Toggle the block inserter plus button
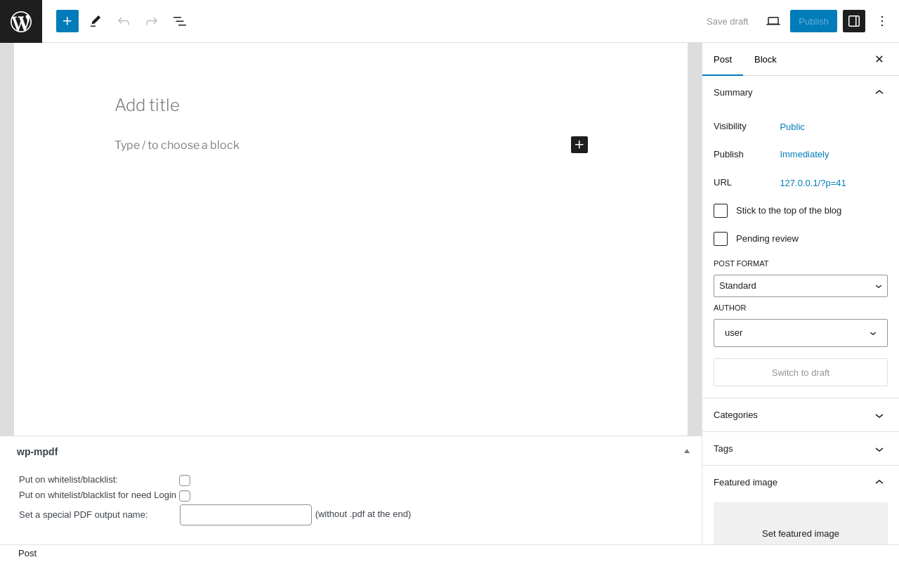Screen dimensions: 899x562 click(67, 21)
